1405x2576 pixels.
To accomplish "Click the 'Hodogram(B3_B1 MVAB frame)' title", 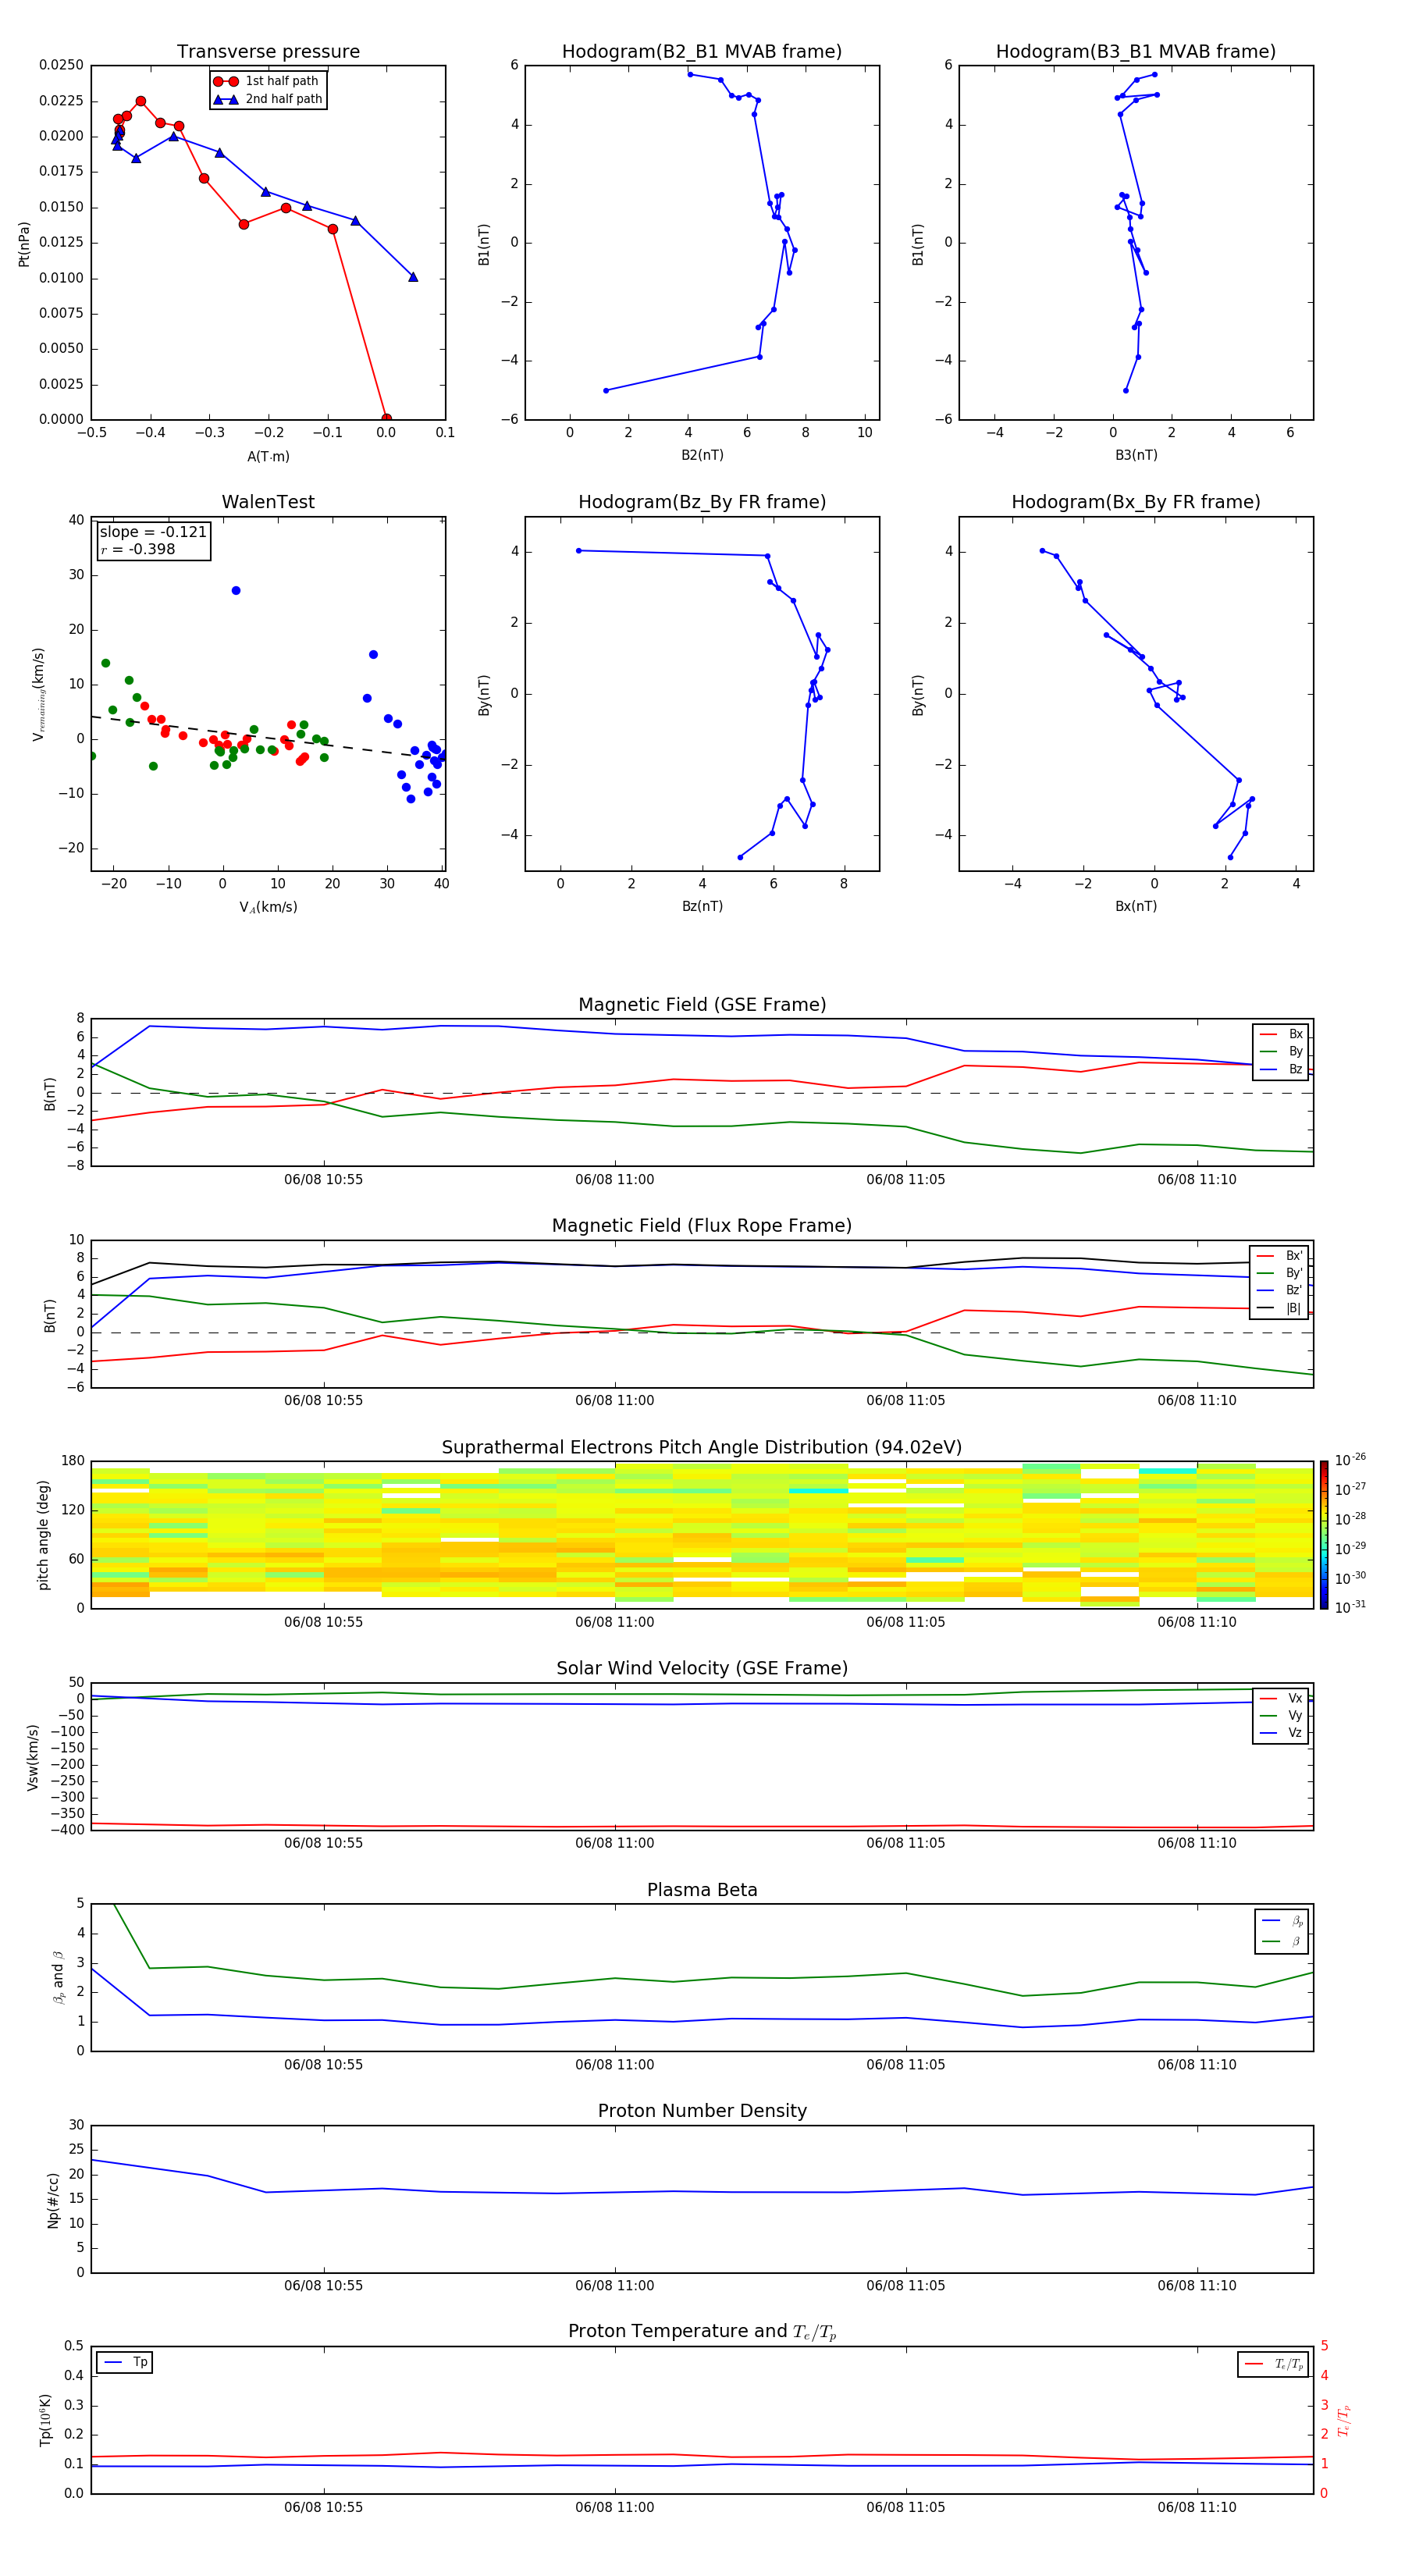I will 1136,51.
